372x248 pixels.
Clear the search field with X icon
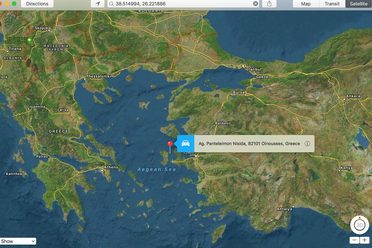click(255, 4)
